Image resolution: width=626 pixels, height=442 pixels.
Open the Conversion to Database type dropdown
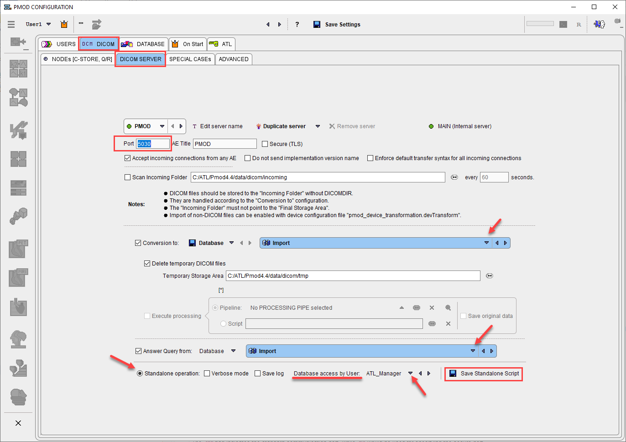tap(231, 243)
